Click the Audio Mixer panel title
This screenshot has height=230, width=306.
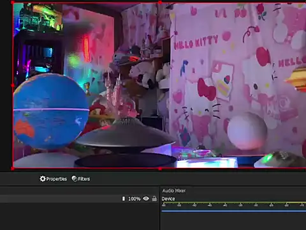point(174,190)
